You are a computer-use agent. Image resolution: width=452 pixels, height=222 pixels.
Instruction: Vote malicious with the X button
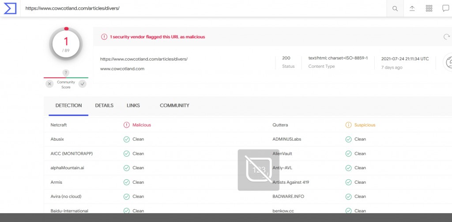point(49,84)
